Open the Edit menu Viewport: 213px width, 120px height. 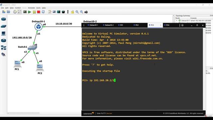[x=7, y=8]
